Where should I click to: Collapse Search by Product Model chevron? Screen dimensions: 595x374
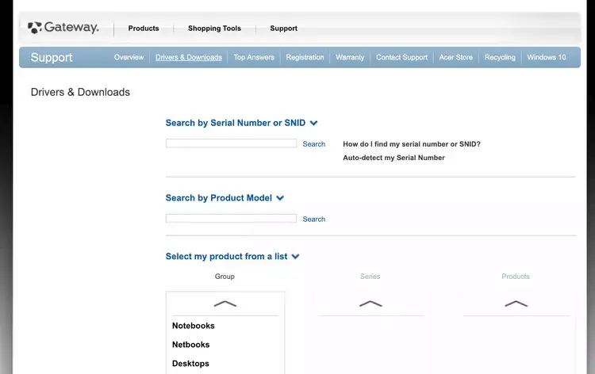(280, 198)
